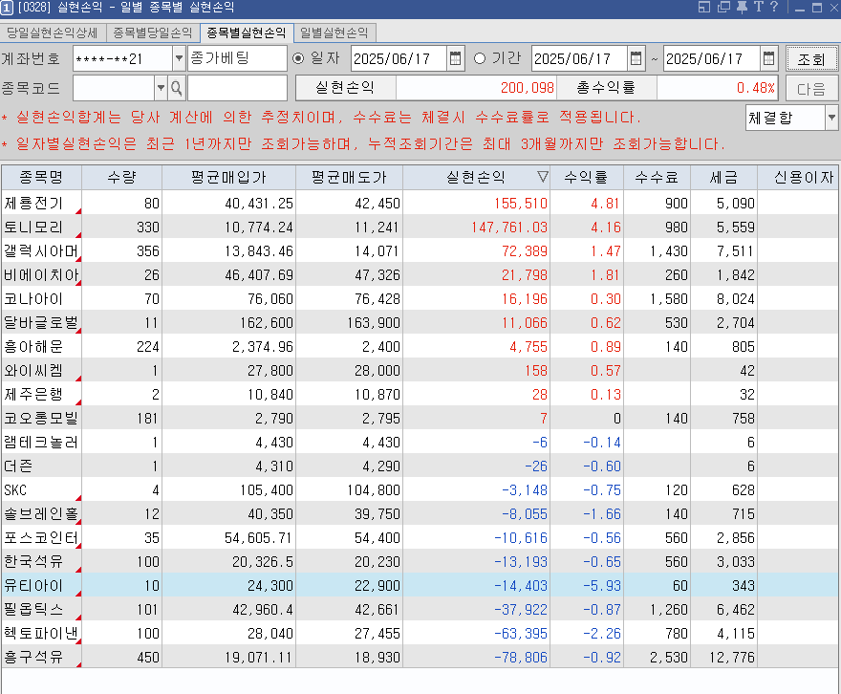Open calendar for the period end date
Viewport: 841px width, 694px height.
768,58
